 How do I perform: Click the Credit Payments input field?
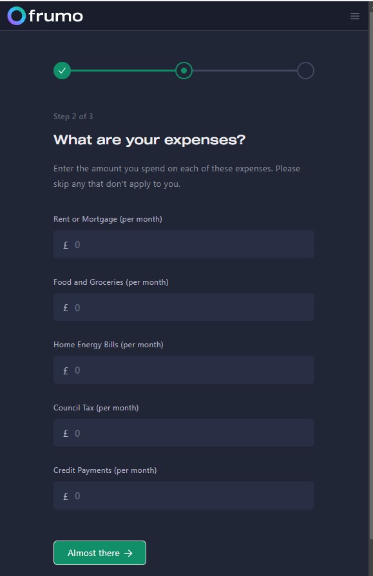[x=184, y=495]
